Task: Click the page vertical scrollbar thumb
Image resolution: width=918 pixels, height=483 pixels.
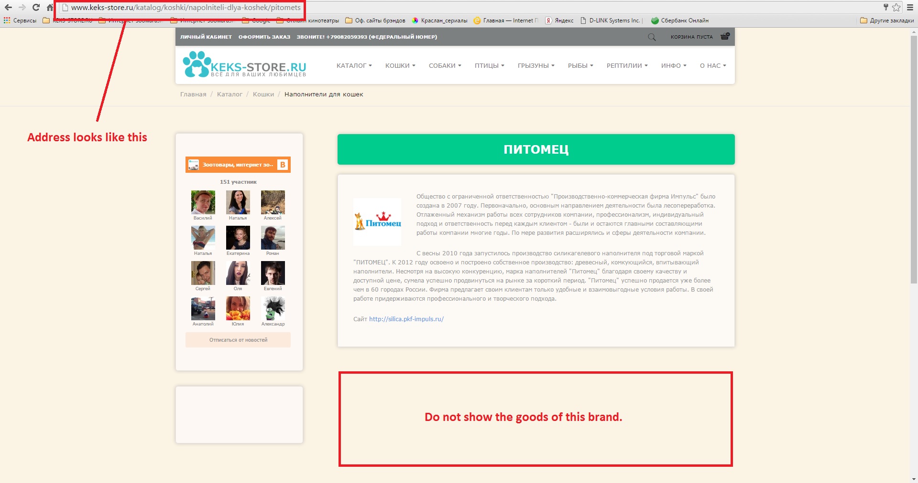Action: 914,159
